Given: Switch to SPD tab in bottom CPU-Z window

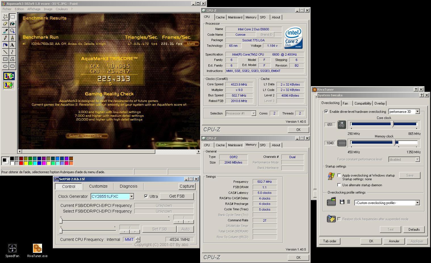Looking at the screenshot, I should click(263, 145).
